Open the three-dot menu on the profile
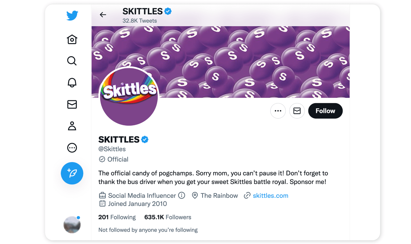This screenshot has height=244, width=411. 278,111
